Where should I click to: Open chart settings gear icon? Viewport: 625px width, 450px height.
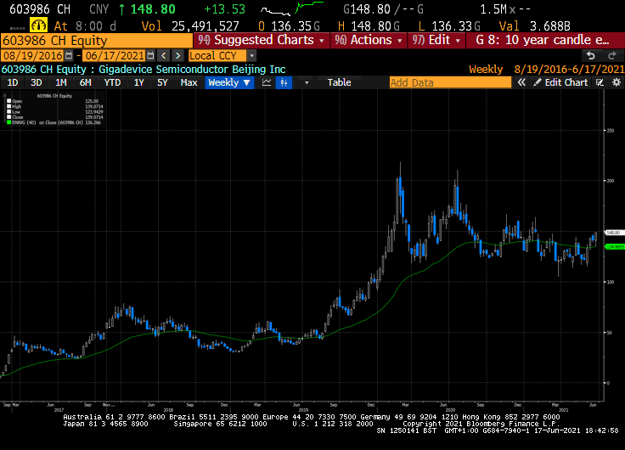click(617, 82)
